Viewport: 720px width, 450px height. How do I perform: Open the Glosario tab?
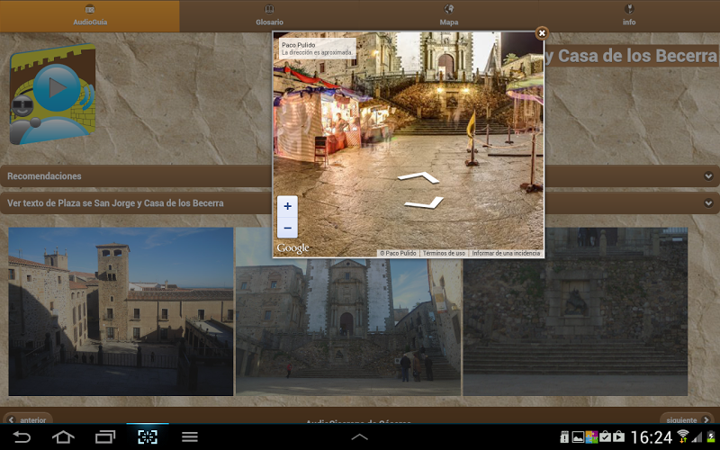(x=269, y=15)
